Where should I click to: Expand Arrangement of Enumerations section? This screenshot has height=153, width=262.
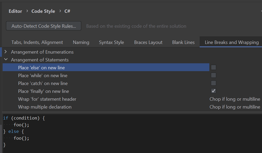point(6,52)
